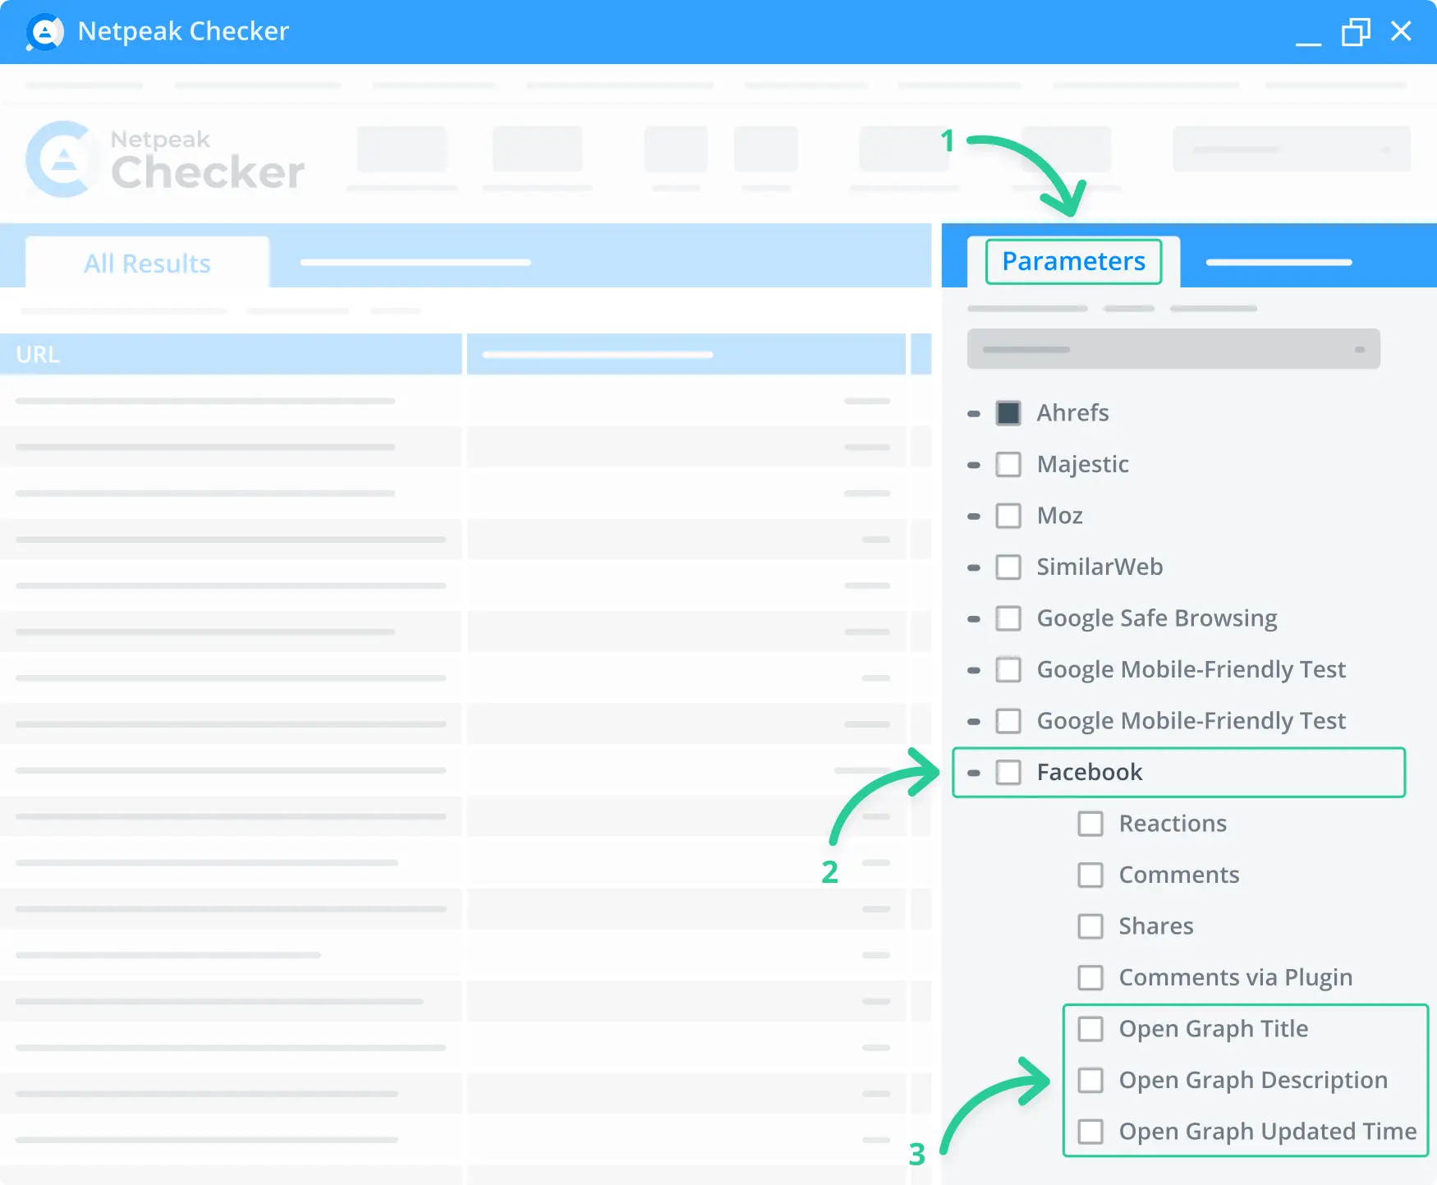This screenshot has width=1437, height=1185.
Task: Click the parameters search field
Action: pyautogui.click(x=1173, y=349)
